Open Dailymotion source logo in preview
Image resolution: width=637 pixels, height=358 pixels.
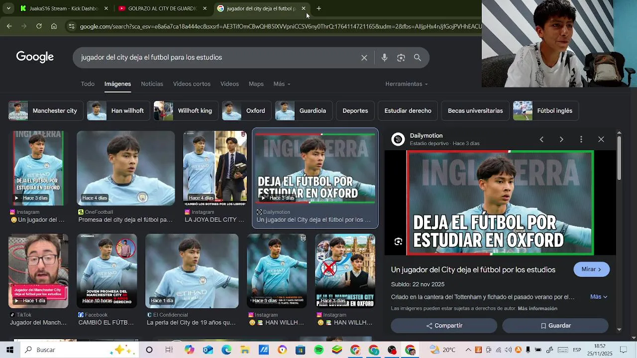click(x=398, y=139)
